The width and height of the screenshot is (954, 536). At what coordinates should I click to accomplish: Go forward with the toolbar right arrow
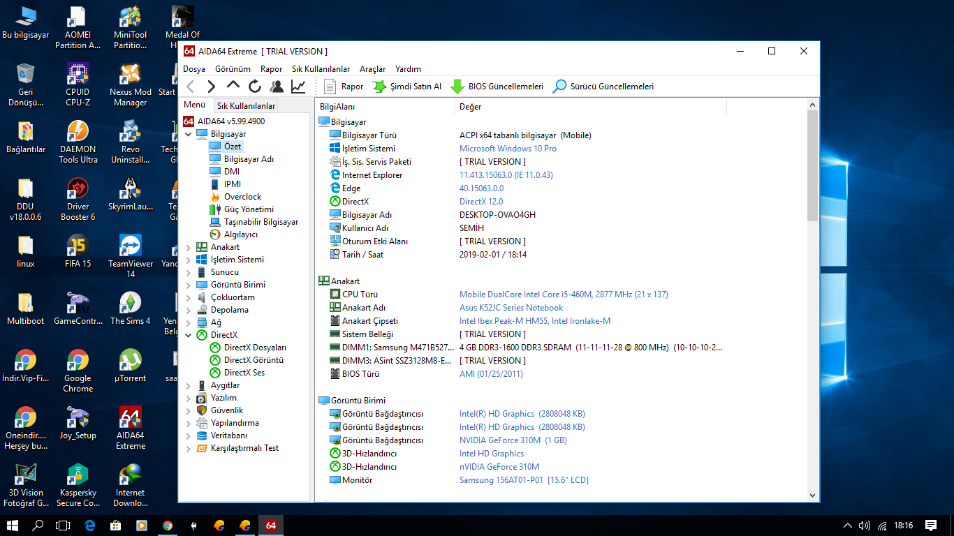tap(212, 87)
